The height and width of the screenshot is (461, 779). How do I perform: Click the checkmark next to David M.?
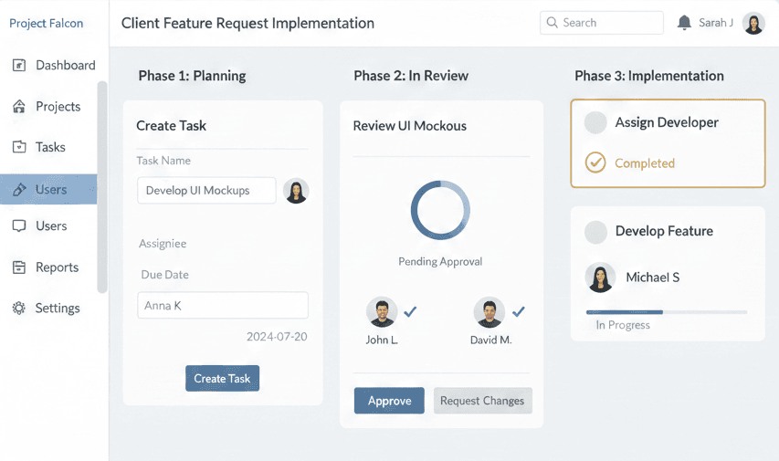point(519,311)
